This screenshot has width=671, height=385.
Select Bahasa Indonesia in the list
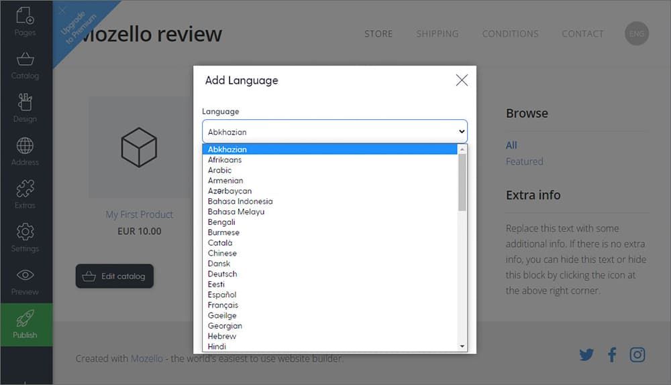[329, 201]
